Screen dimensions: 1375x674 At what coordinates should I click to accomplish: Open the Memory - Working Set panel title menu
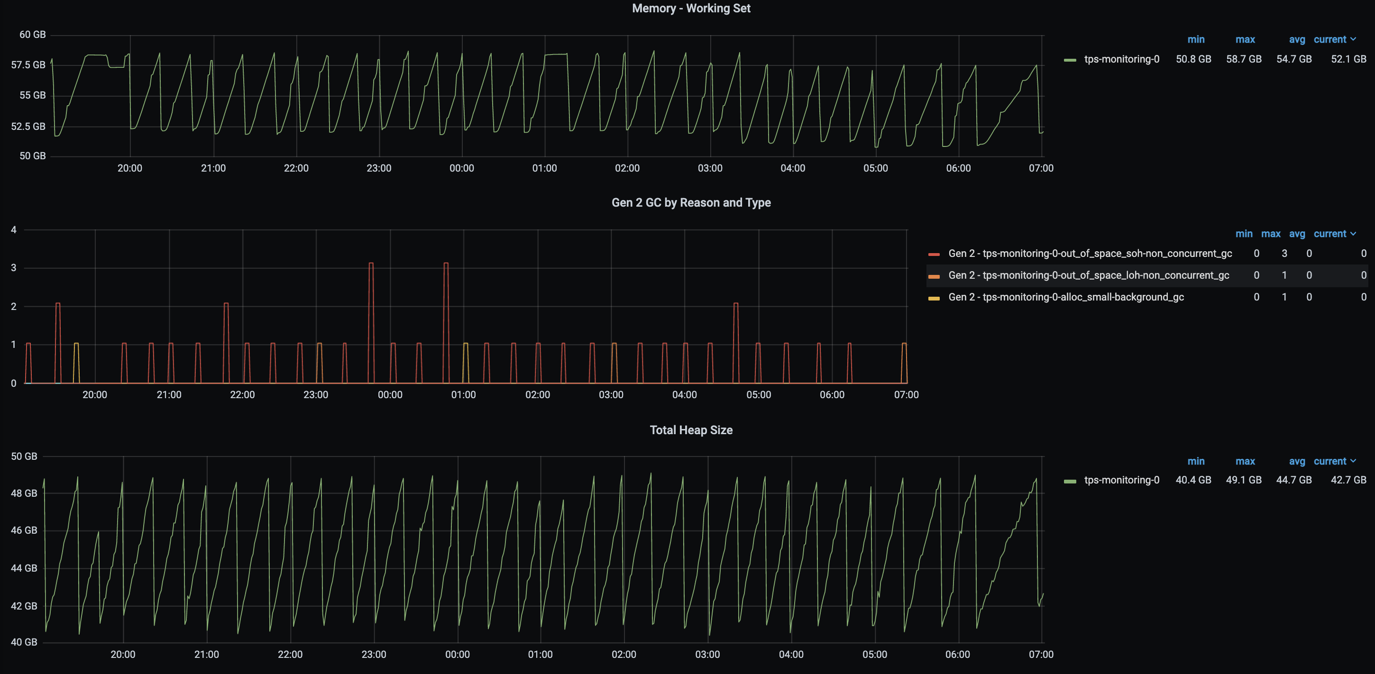pyautogui.click(x=691, y=9)
